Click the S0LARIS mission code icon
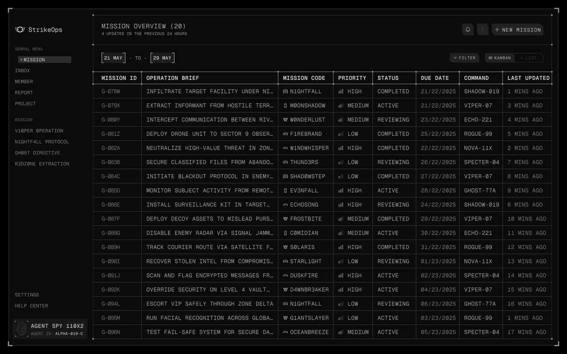This screenshot has height=354, width=567. [285, 247]
